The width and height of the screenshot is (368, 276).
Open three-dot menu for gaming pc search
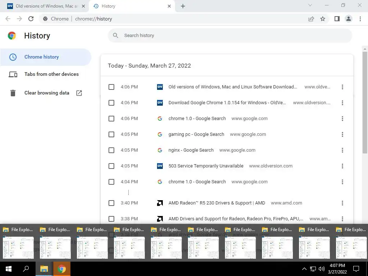pos(342,134)
